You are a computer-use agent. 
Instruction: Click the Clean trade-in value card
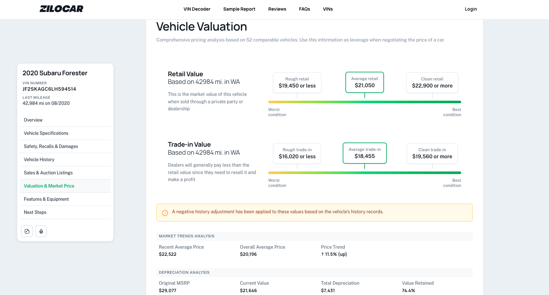pyautogui.click(x=432, y=153)
